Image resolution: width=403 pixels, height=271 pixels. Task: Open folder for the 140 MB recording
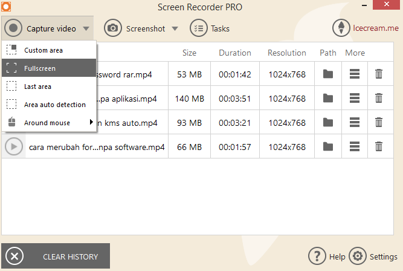pos(328,98)
